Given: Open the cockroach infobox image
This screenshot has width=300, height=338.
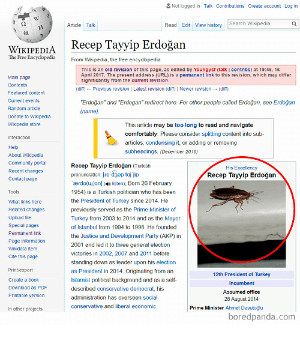Looking at the screenshot, I should pyautogui.click(x=242, y=224).
